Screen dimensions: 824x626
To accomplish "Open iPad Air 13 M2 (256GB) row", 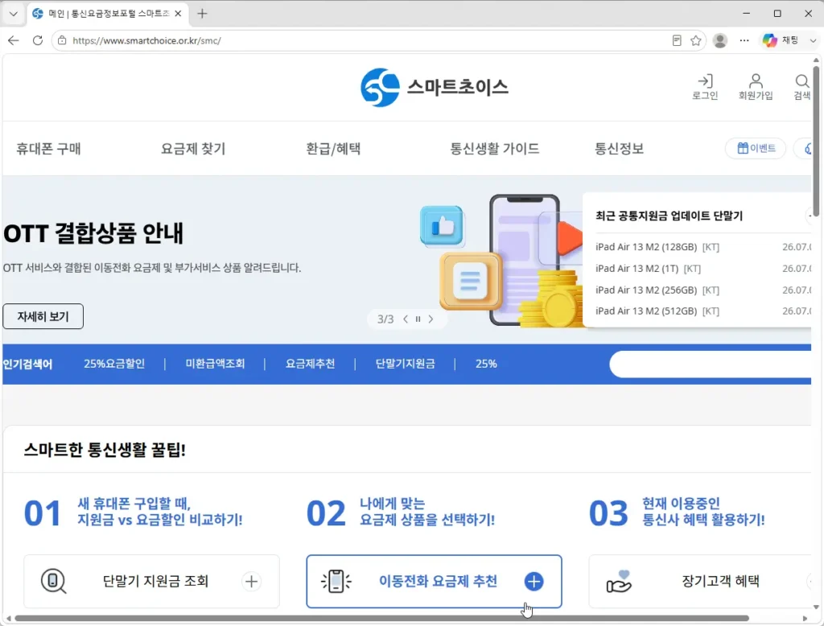I will (x=703, y=290).
